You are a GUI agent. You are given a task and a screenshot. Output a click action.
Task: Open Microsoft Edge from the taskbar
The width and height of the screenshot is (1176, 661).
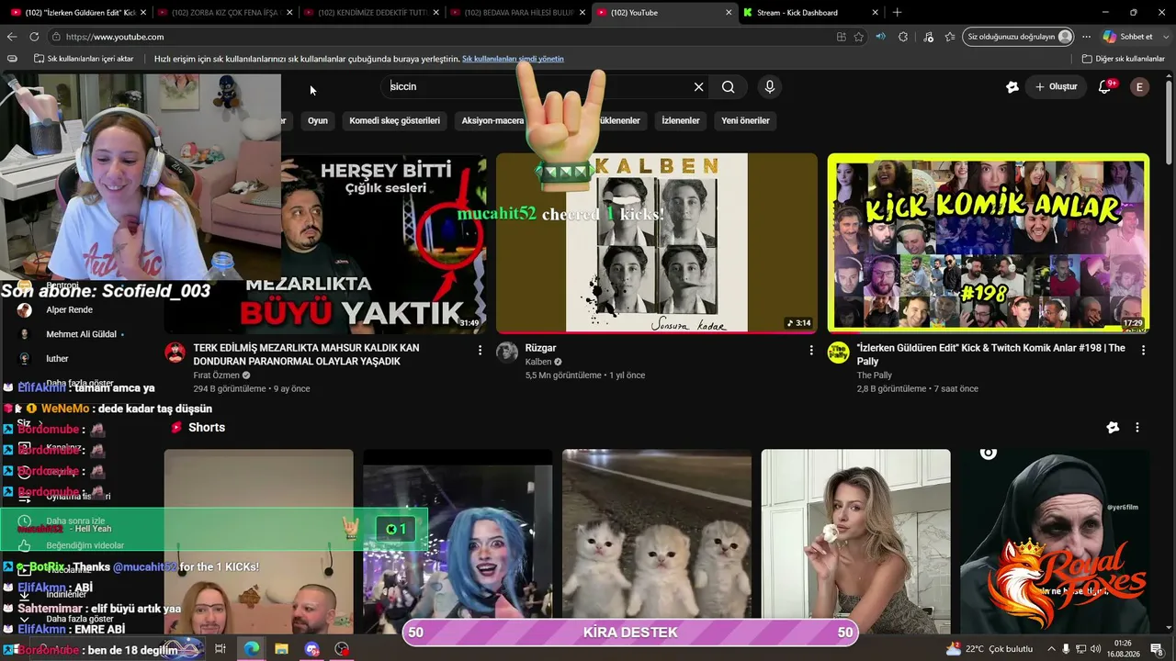(x=251, y=649)
